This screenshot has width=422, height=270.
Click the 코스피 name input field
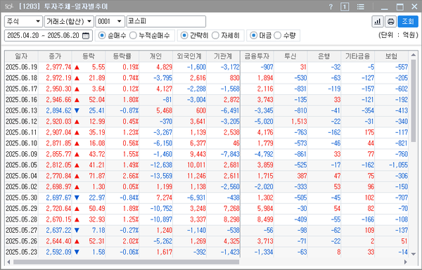pos(166,22)
